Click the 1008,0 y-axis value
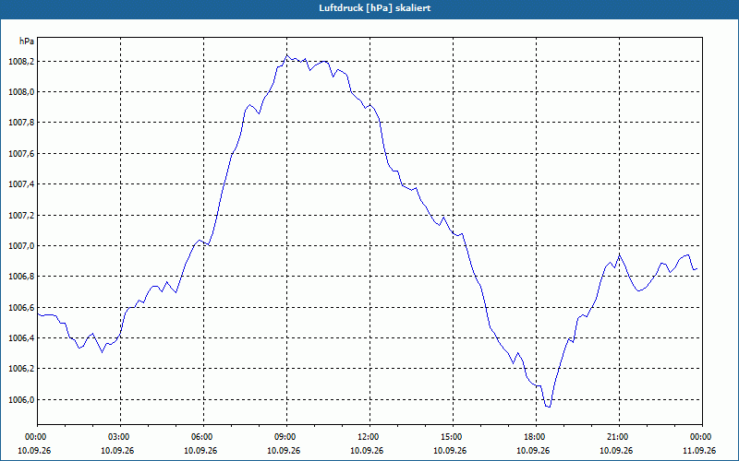This screenshot has height=461, width=739. 21,92
